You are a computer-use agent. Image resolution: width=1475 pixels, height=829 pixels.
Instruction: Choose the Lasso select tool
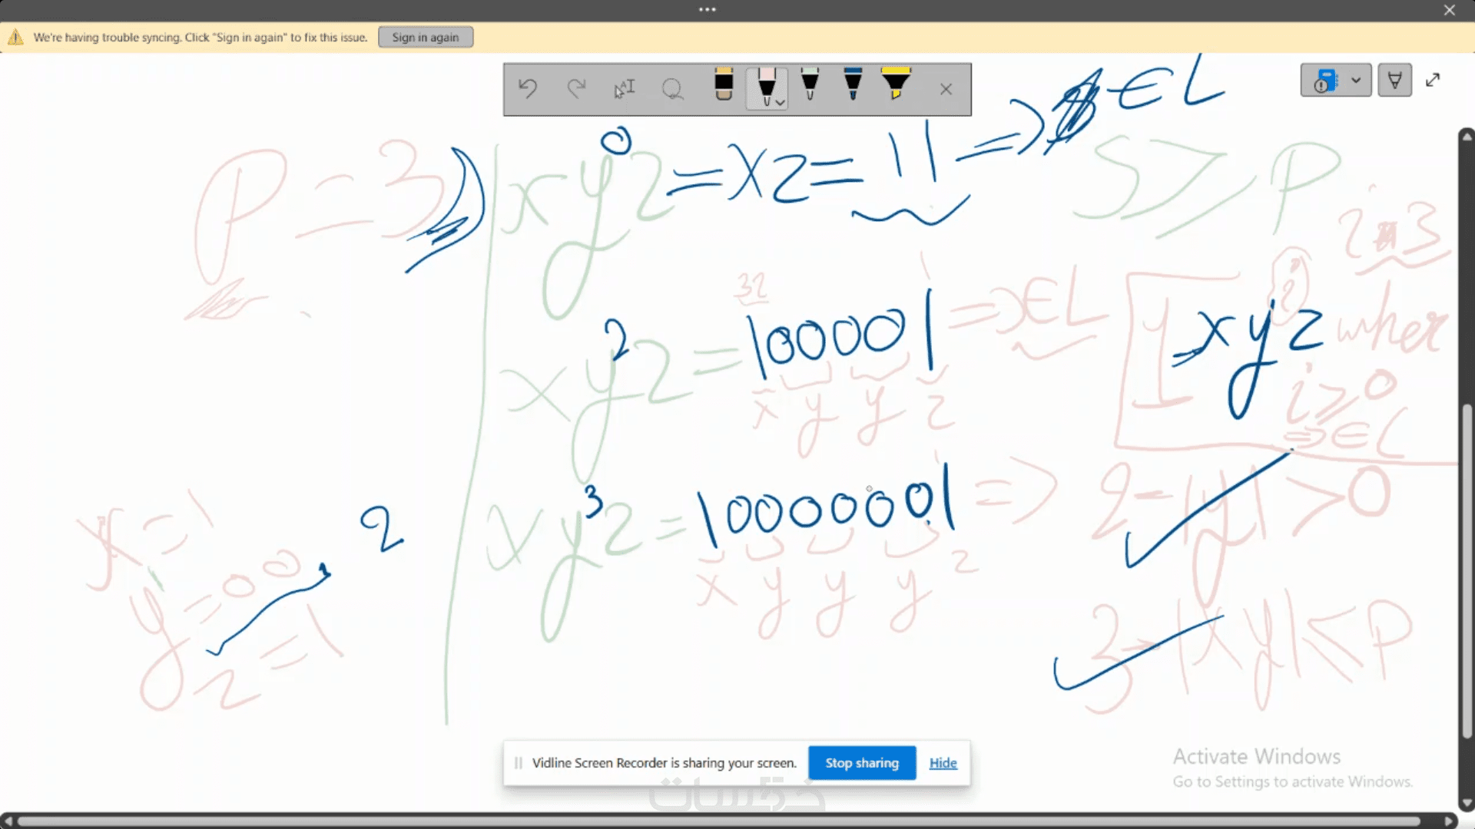click(672, 89)
